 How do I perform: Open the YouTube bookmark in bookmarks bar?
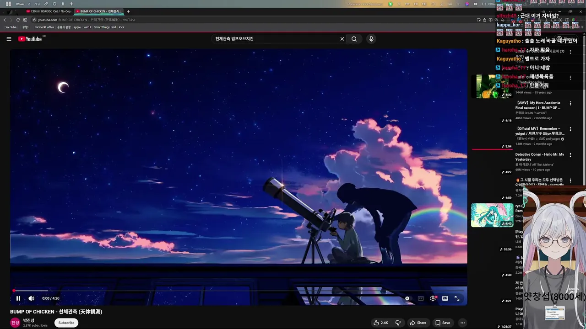pyautogui.click(x=11, y=27)
